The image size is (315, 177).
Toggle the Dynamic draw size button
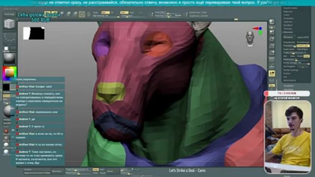coord(178,15)
